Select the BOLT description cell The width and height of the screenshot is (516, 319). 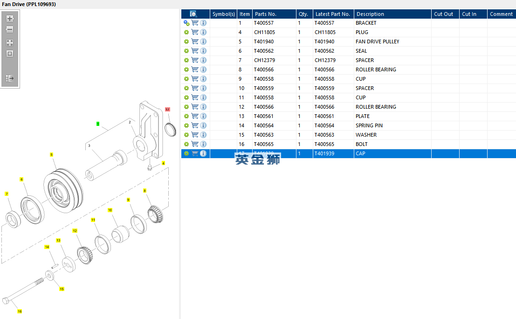tap(392, 144)
